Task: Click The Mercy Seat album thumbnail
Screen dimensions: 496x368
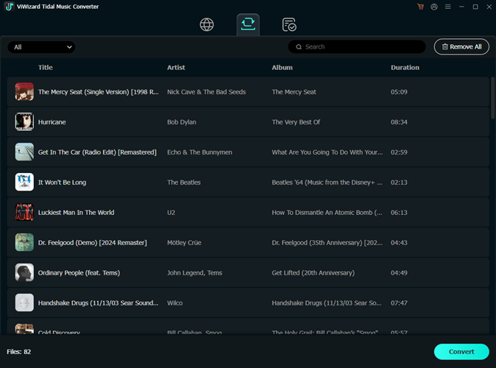Action: (24, 92)
